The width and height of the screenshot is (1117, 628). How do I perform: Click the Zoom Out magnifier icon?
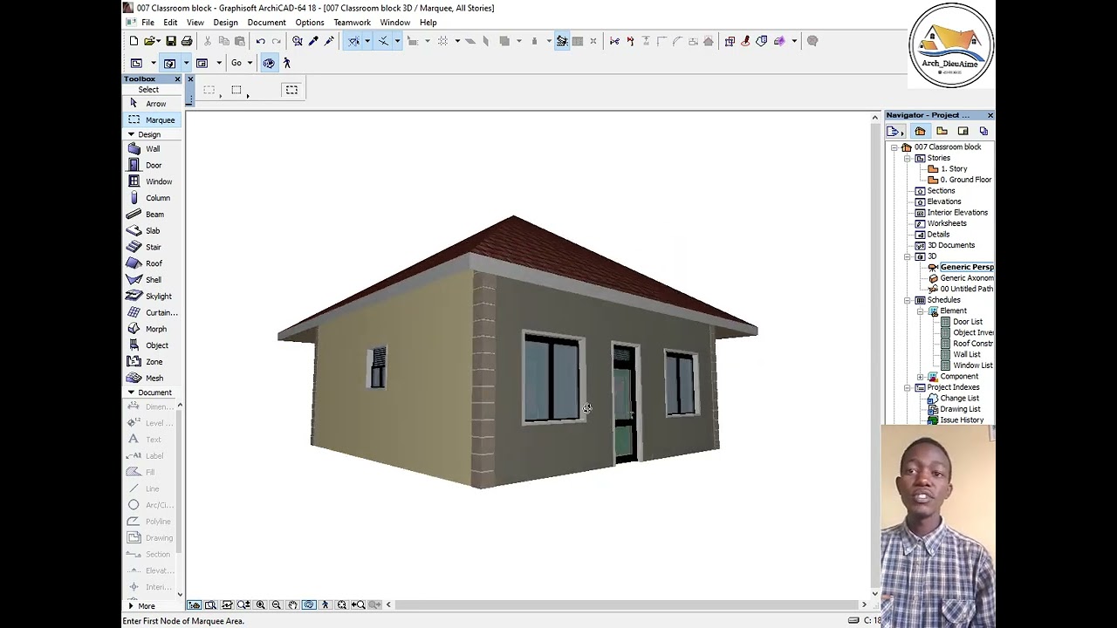click(x=276, y=604)
